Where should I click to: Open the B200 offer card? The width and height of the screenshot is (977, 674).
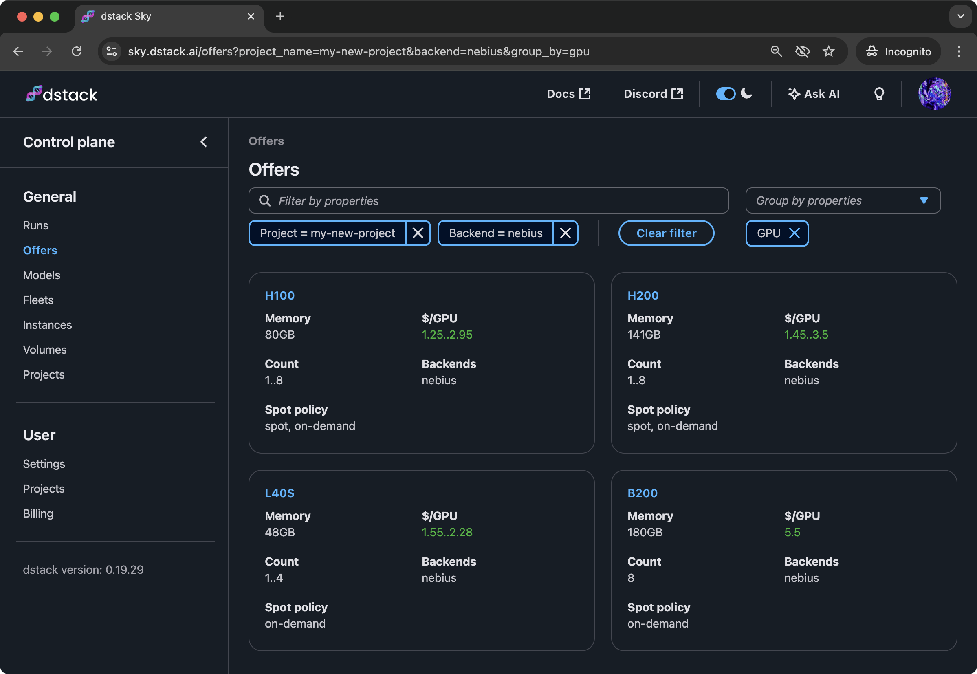642,493
